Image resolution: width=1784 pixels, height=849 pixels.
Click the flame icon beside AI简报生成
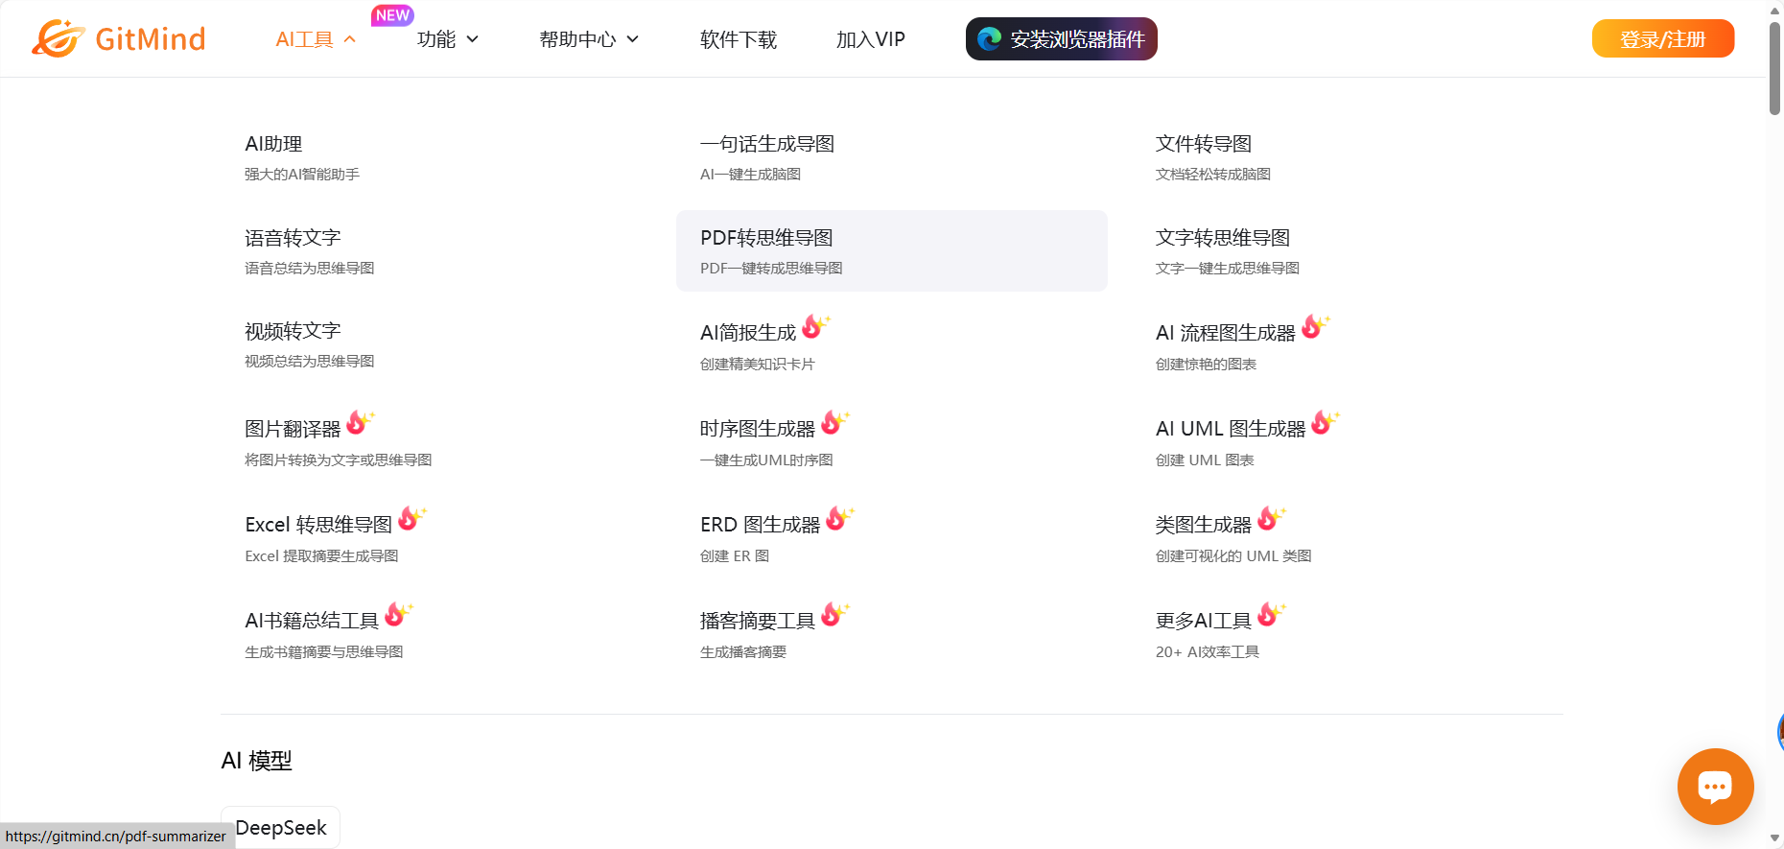tap(814, 327)
